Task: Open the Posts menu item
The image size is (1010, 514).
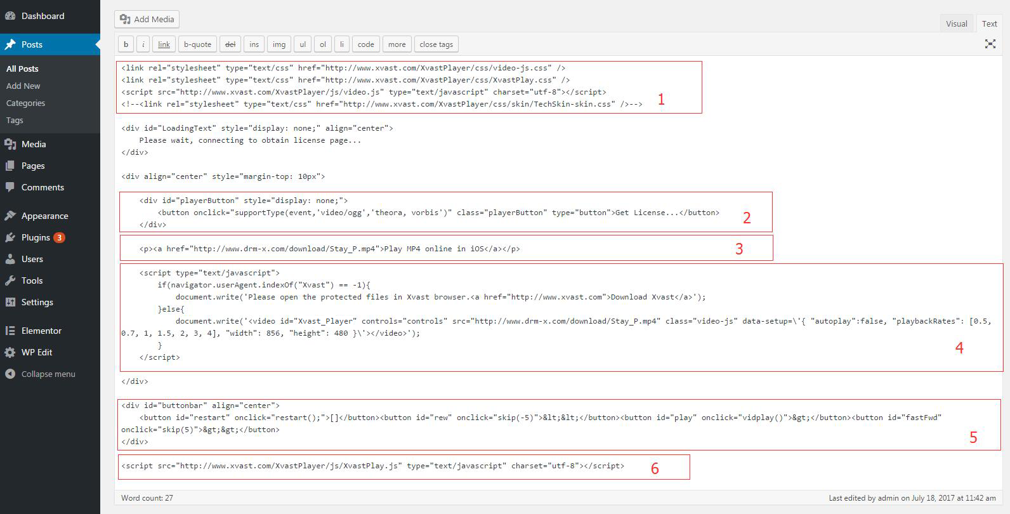Action: [x=50, y=44]
